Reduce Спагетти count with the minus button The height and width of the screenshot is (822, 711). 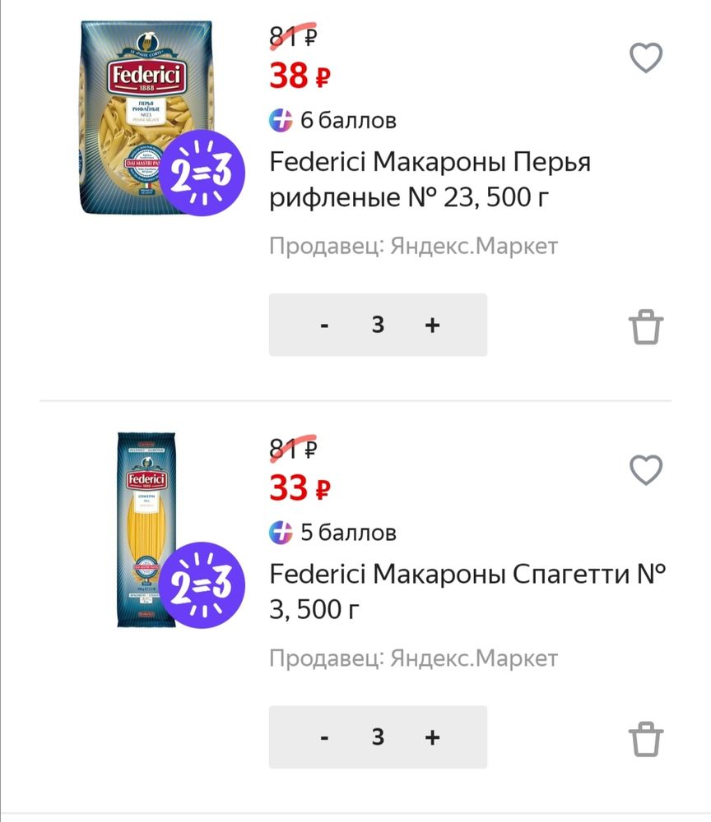click(x=324, y=737)
